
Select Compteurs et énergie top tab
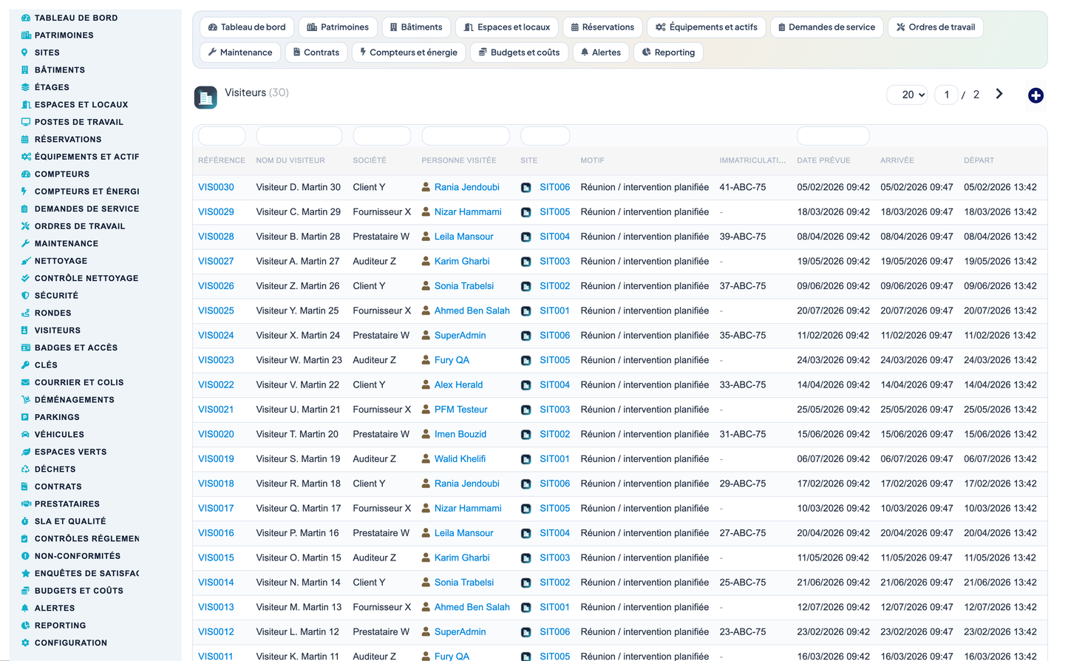(x=408, y=52)
